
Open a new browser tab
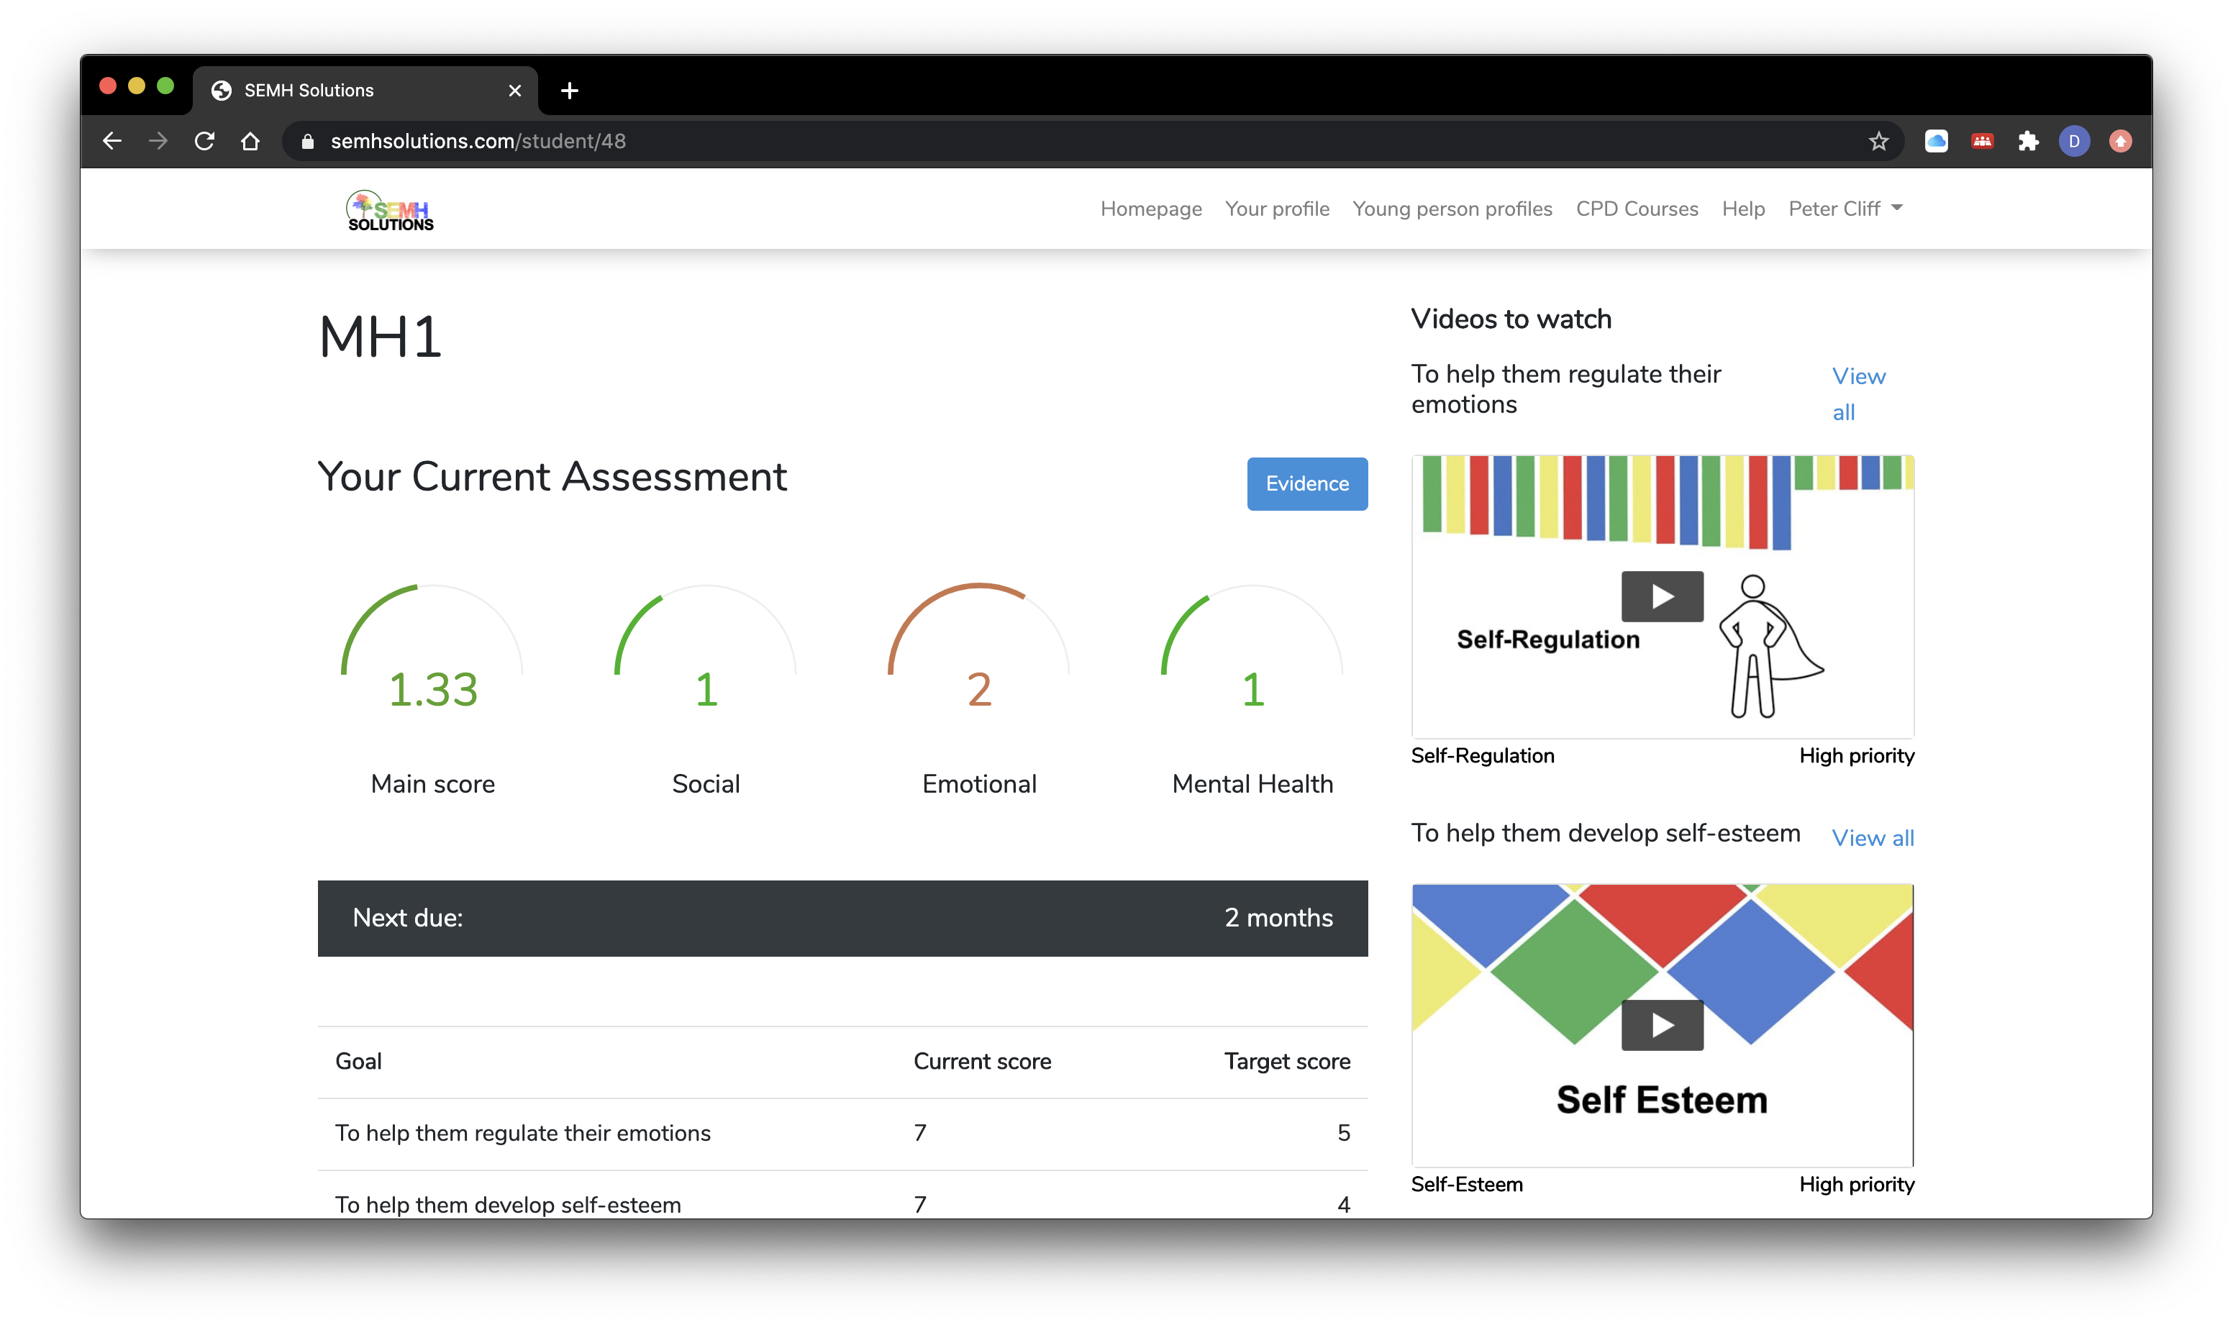(x=570, y=91)
